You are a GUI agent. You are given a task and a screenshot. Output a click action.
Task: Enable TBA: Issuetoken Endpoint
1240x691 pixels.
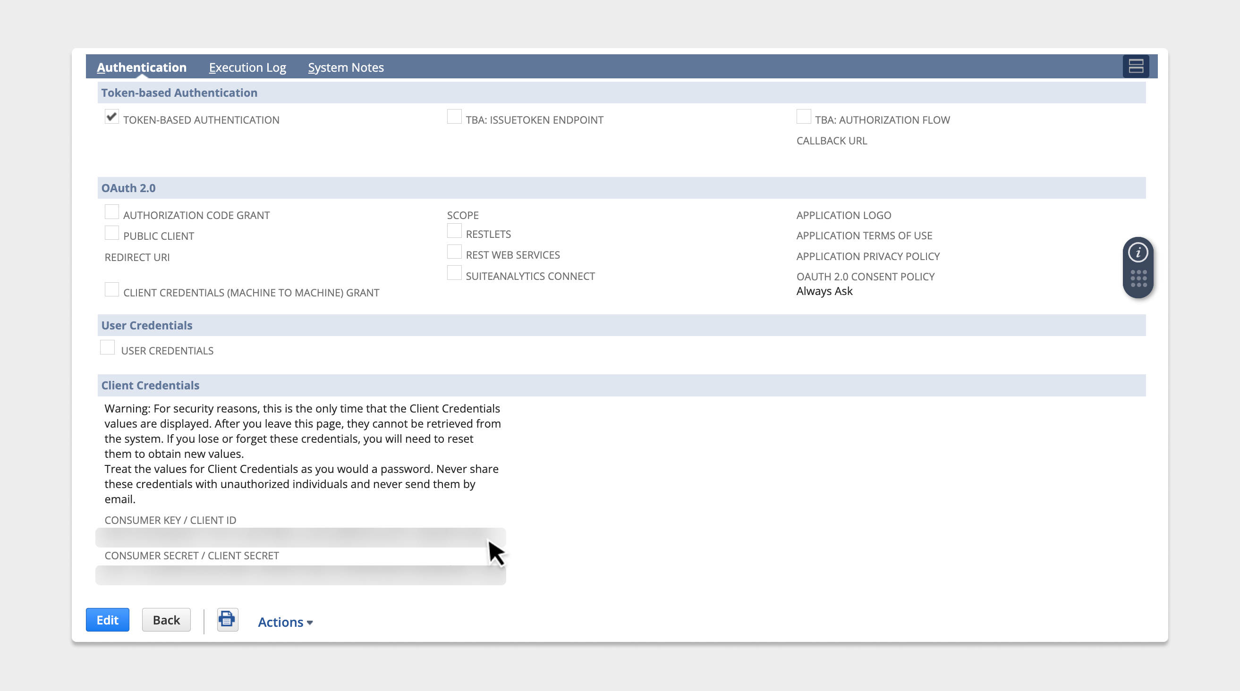454,116
